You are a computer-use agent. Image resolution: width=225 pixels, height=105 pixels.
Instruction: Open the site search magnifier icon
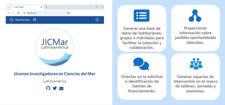(x=97, y=20)
